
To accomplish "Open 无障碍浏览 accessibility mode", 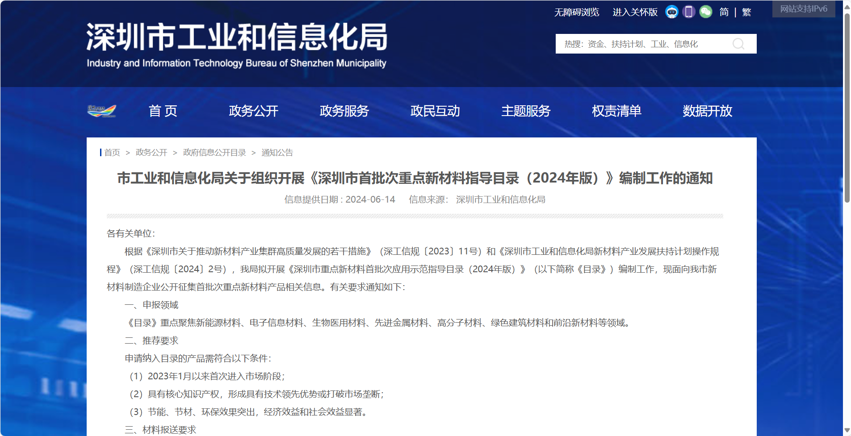I will coord(577,12).
